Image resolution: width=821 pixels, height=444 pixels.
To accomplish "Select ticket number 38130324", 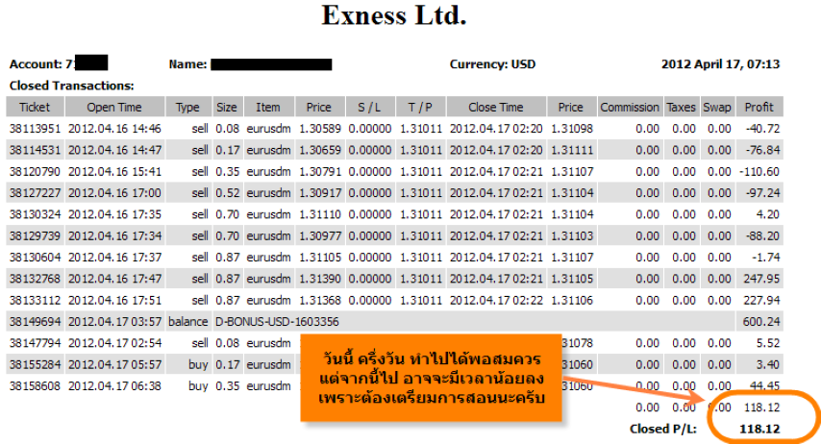I will click(x=35, y=214).
